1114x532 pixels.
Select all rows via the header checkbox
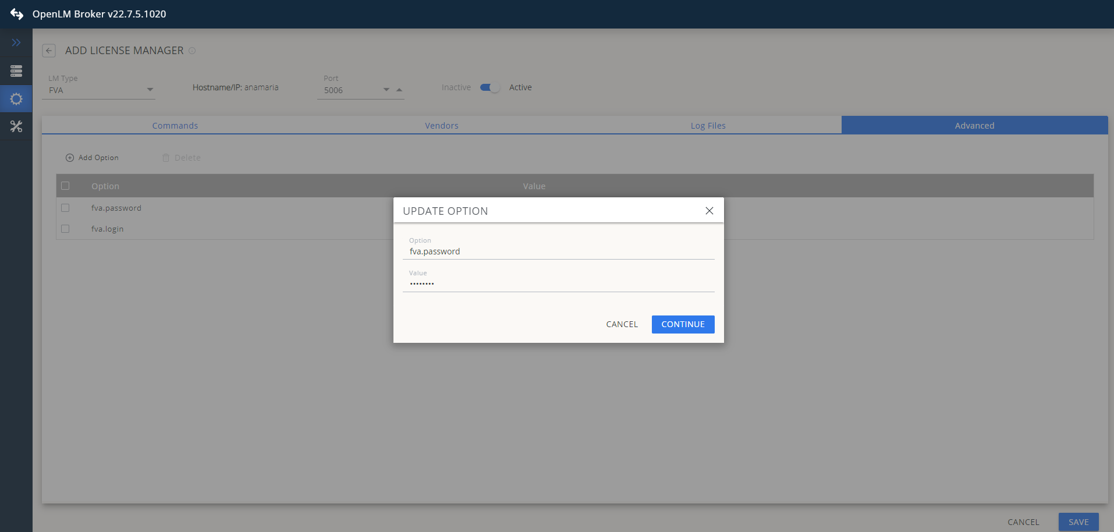[65, 186]
